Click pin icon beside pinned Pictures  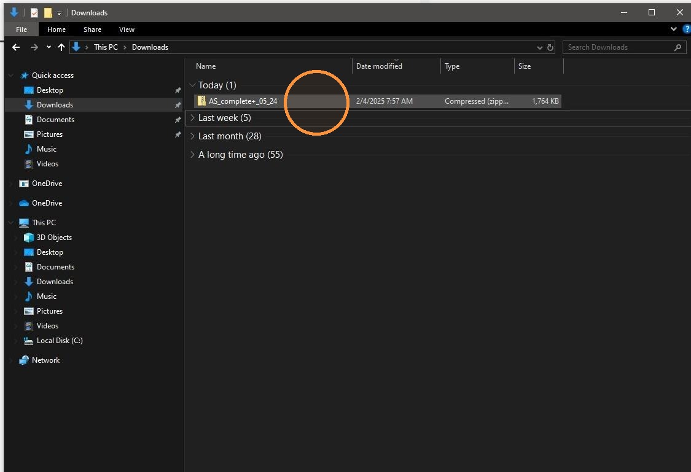[178, 135]
